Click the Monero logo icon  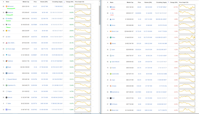point(111,43)
